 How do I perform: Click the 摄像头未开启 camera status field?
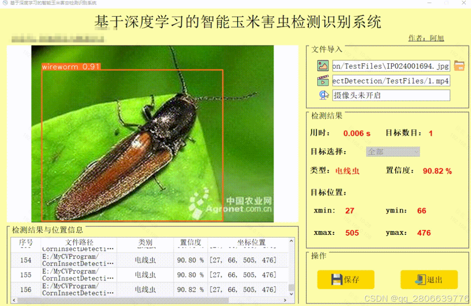390,95
